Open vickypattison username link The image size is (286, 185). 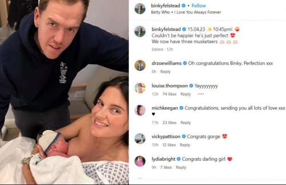pos(166,136)
